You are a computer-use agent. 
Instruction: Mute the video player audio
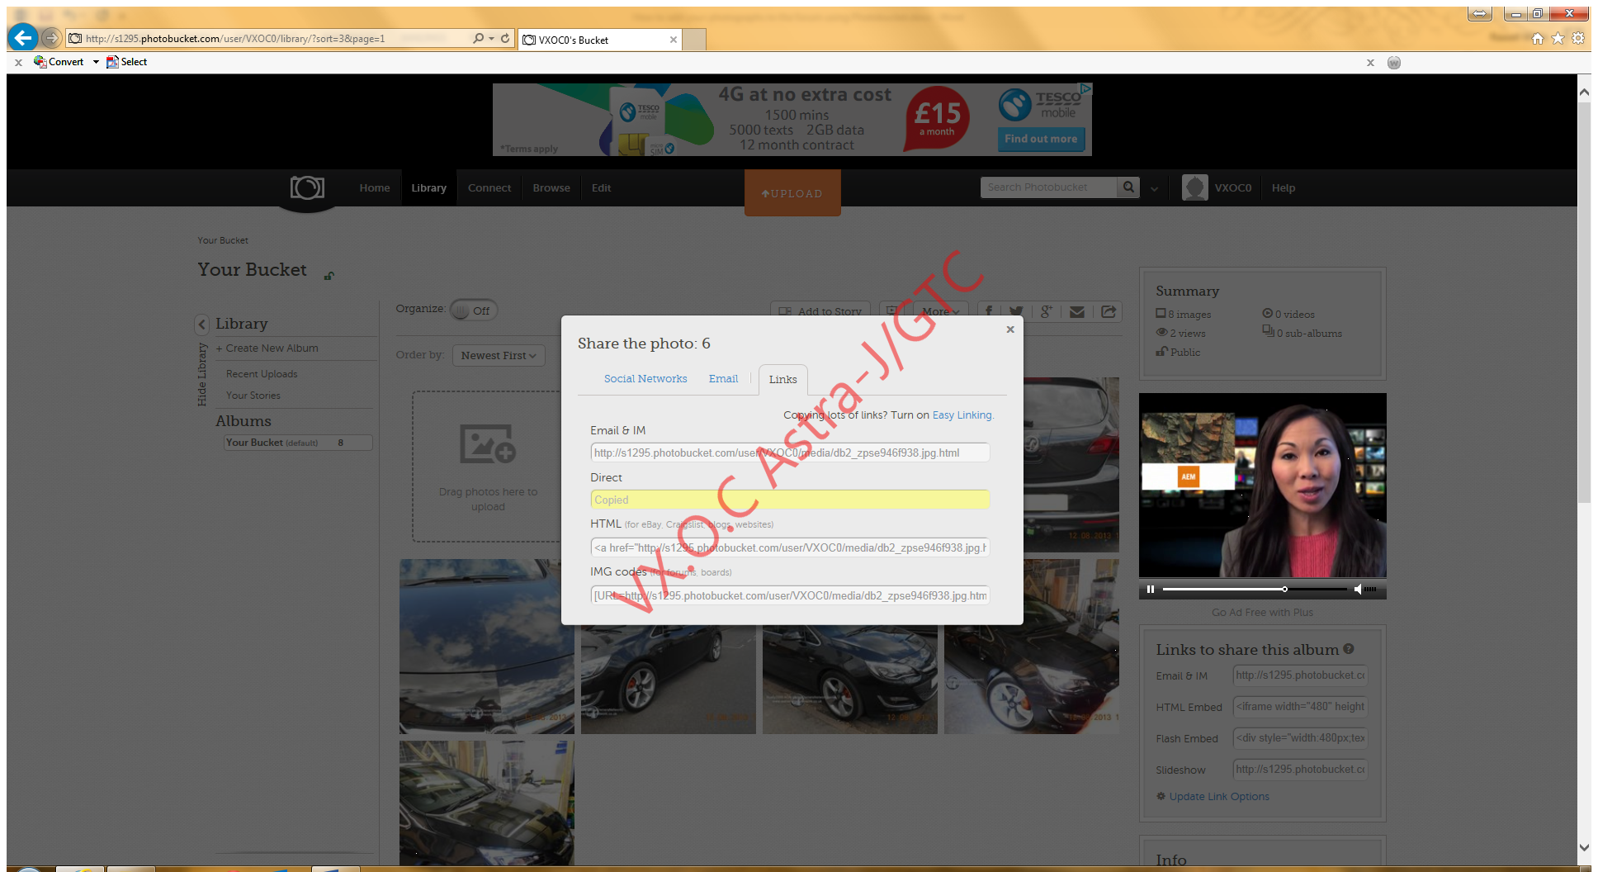(x=1359, y=589)
